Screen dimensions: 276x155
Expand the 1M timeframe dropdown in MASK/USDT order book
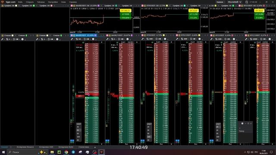click(122, 39)
